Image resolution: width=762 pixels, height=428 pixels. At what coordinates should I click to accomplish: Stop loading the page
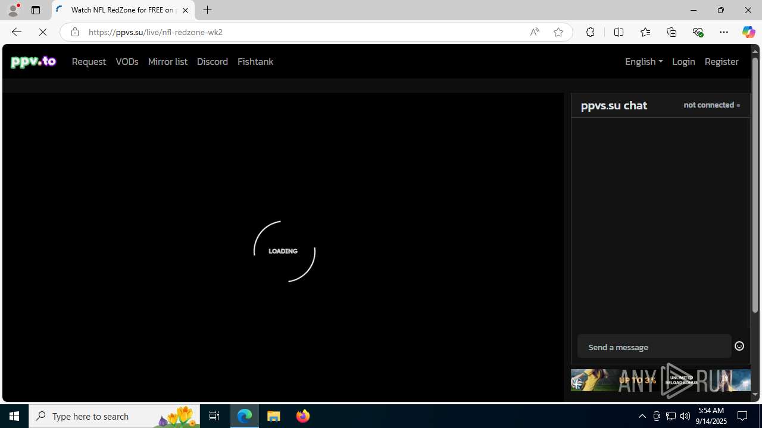pos(43,32)
